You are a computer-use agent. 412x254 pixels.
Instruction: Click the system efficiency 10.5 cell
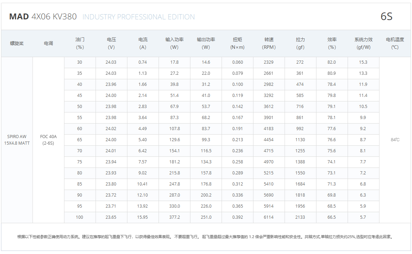click(x=364, y=107)
